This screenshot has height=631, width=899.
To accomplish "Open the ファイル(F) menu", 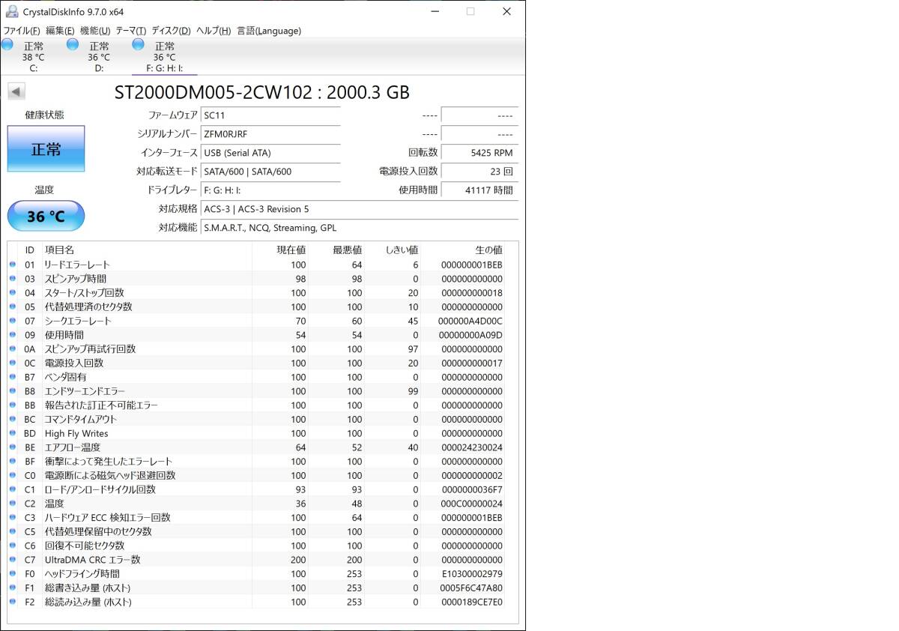I will tap(22, 31).
